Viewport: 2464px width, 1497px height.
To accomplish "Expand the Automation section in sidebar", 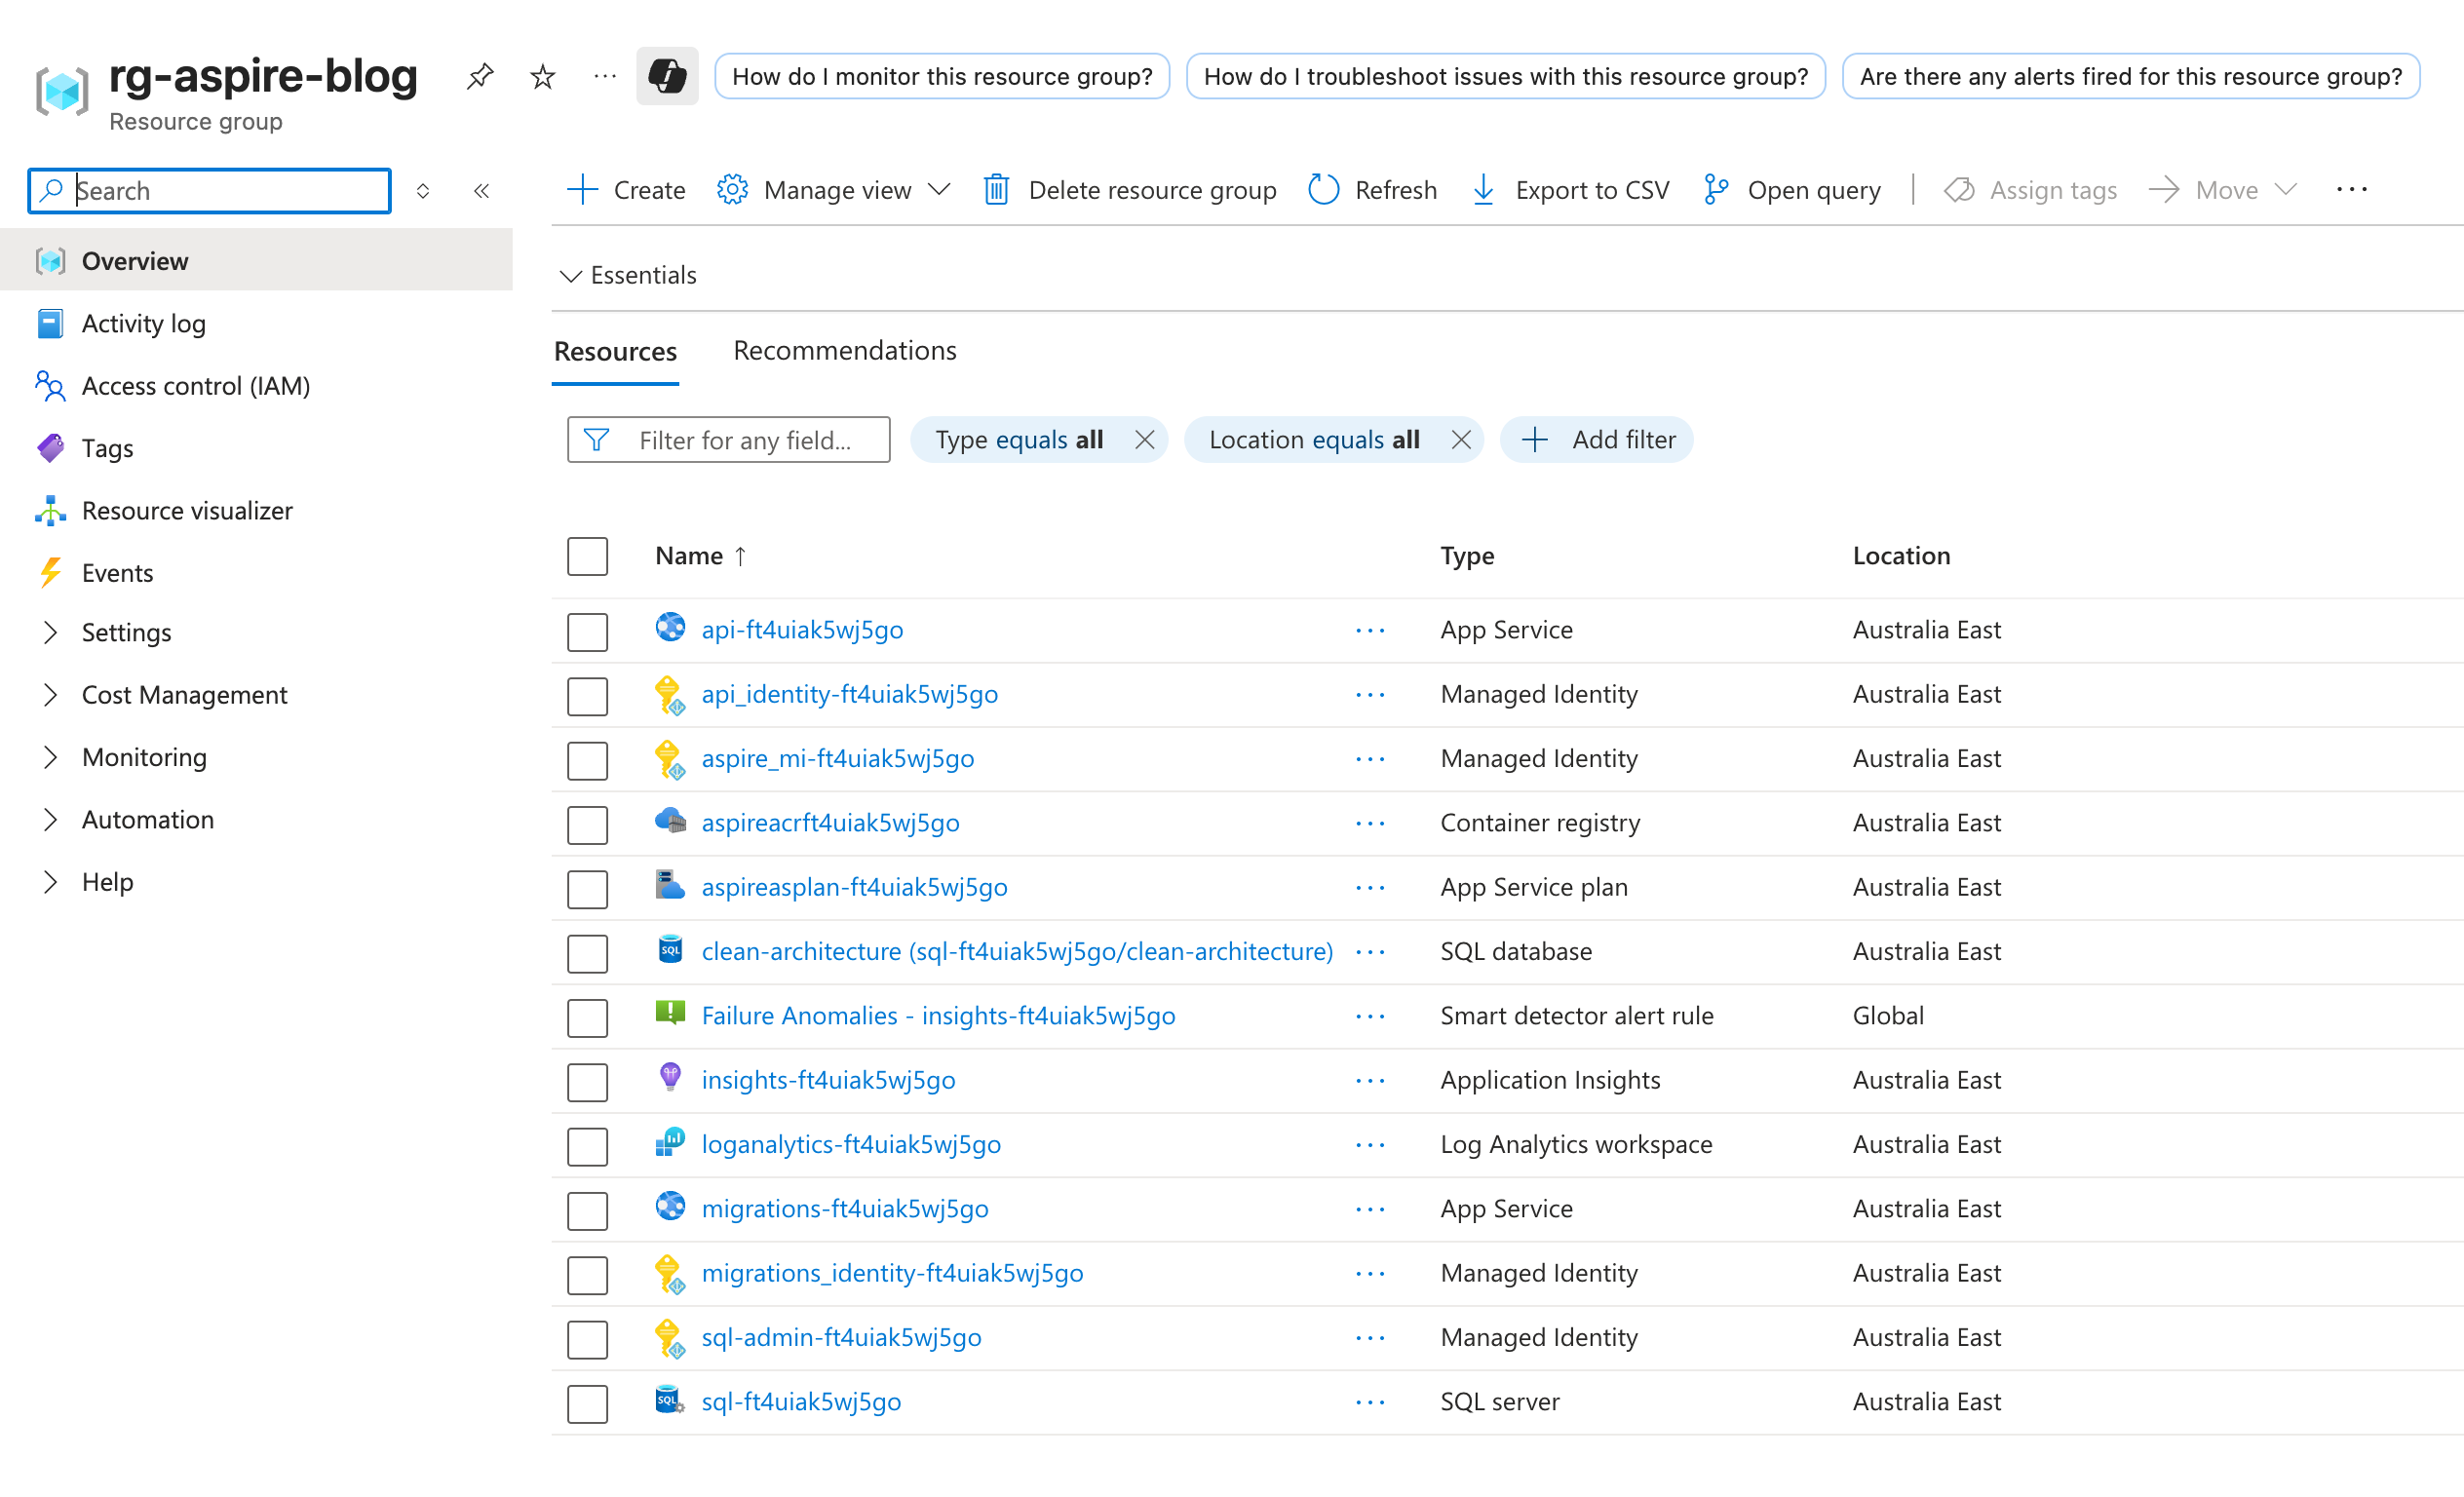I will tap(51, 819).
